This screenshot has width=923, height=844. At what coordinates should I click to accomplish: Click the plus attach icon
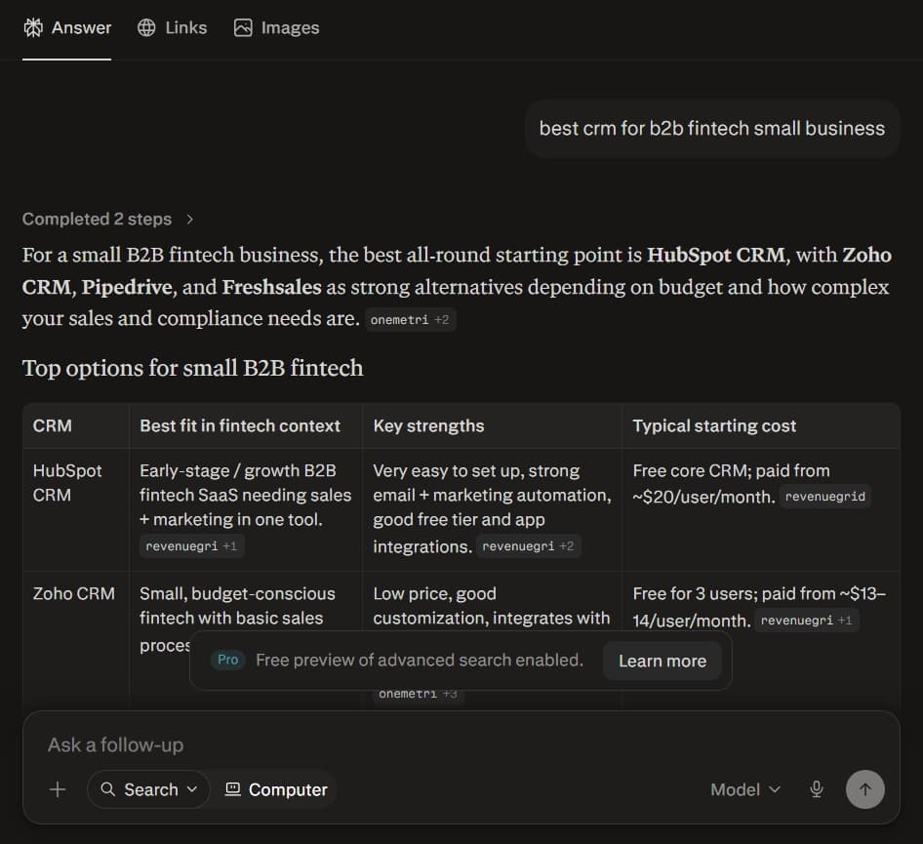[58, 789]
